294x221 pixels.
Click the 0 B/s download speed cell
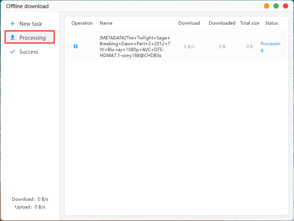pyautogui.click(x=189, y=46)
